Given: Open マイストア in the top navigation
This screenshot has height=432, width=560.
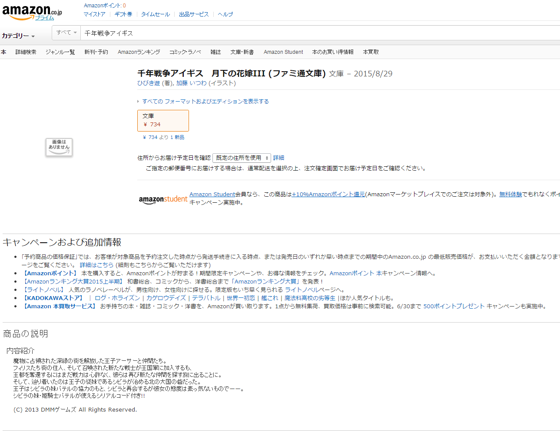Looking at the screenshot, I should click(x=94, y=14).
